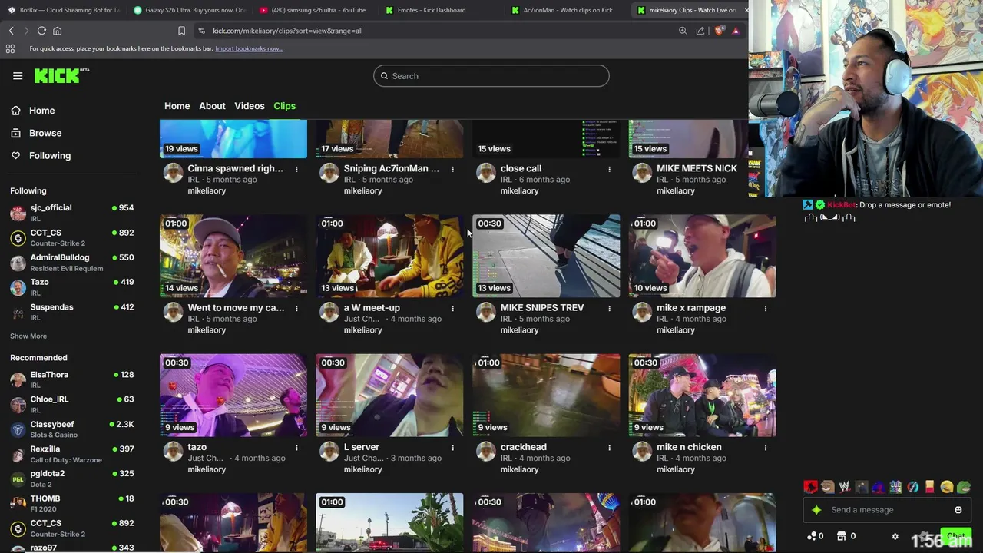
Task: Play 'Went to move my ca...' clip thumbnail
Action: 233,256
